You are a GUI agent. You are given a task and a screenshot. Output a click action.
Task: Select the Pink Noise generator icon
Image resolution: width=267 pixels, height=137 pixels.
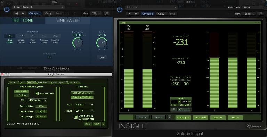33,36
